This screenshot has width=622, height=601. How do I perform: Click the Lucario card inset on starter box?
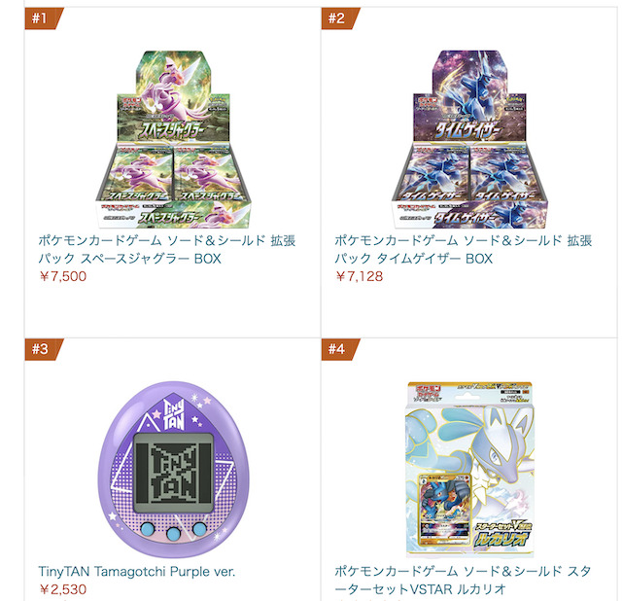coord(444,510)
